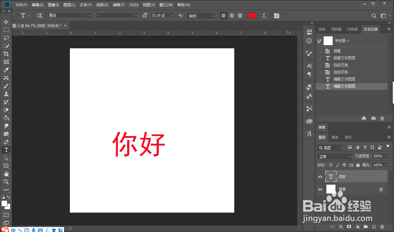This screenshot has width=394, height=232.
Task: Select the Crop tool
Action: pyautogui.click(x=6, y=54)
